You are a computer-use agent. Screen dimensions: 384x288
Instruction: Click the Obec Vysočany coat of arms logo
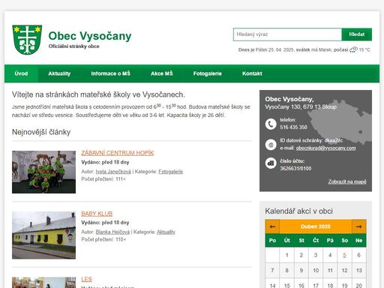(27, 40)
